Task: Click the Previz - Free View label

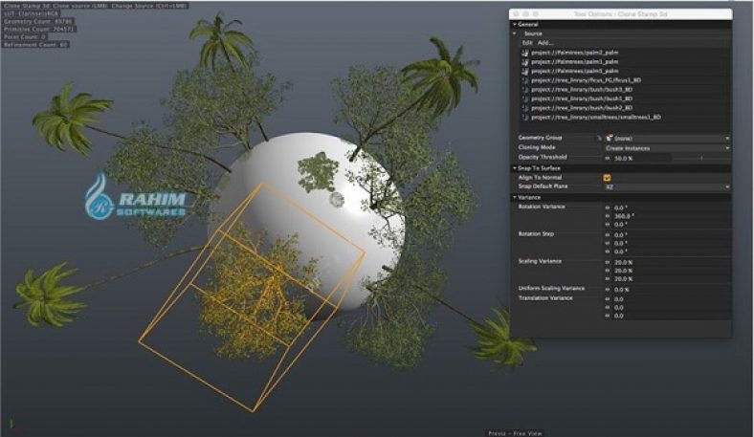Action: pos(515,433)
